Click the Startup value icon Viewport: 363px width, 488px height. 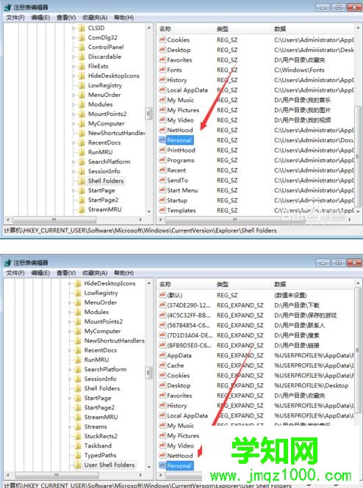click(x=162, y=200)
